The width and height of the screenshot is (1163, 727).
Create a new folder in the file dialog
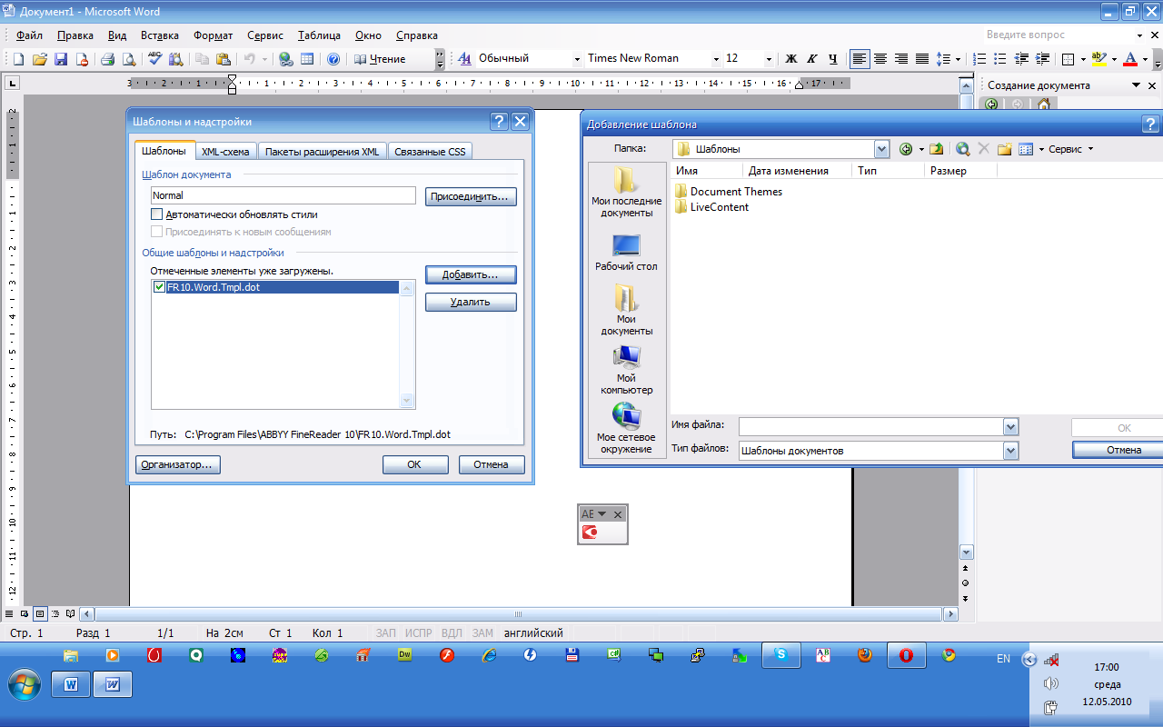click(1005, 149)
